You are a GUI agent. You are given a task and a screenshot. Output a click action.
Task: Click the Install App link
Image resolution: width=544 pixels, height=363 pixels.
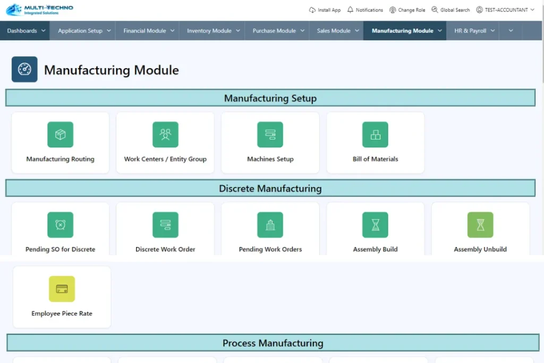tap(325, 10)
